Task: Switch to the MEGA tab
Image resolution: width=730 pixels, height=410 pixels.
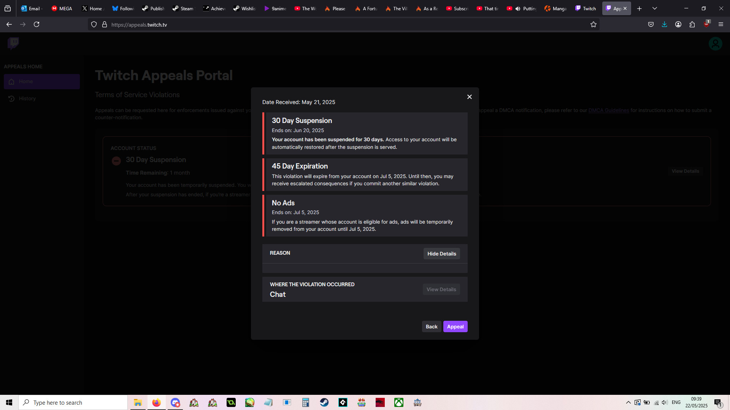Action: 62,8
